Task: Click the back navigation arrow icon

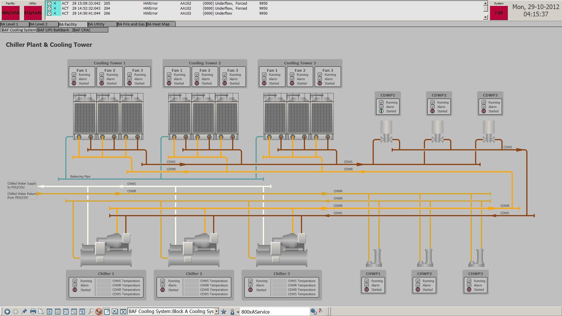Action: point(7,312)
